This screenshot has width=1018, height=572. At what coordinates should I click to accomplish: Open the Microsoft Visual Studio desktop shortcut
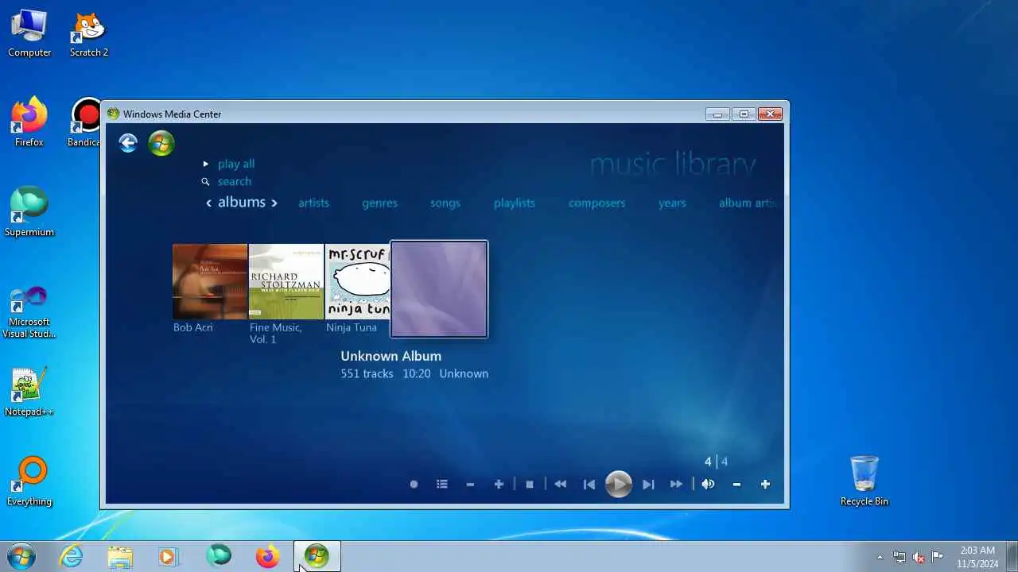pyautogui.click(x=29, y=312)
